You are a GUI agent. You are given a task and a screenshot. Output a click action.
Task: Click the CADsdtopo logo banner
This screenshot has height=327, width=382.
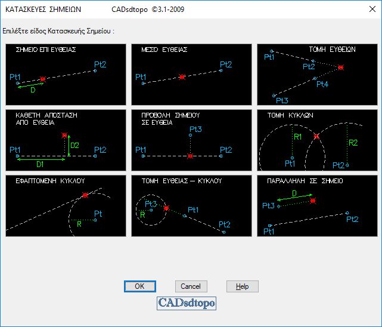(187, 303)
